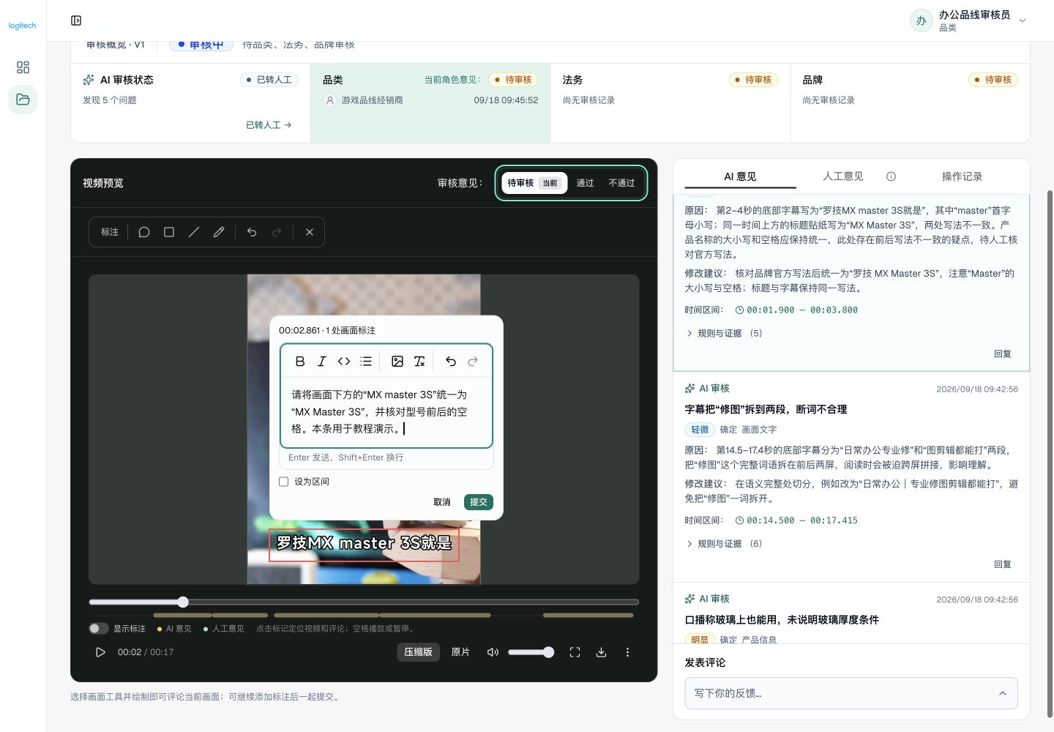Open video more options menu

pos(627,652)
